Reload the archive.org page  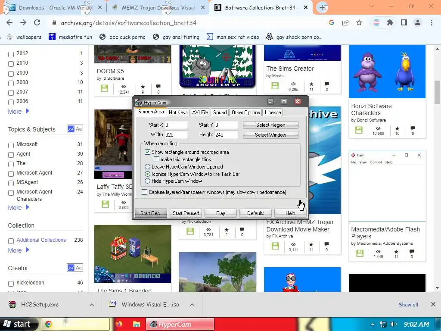[37, 23]
